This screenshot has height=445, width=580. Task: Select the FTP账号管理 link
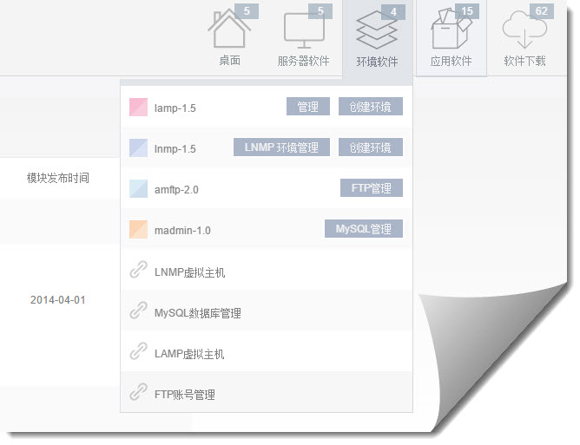[x=184, y=395]
